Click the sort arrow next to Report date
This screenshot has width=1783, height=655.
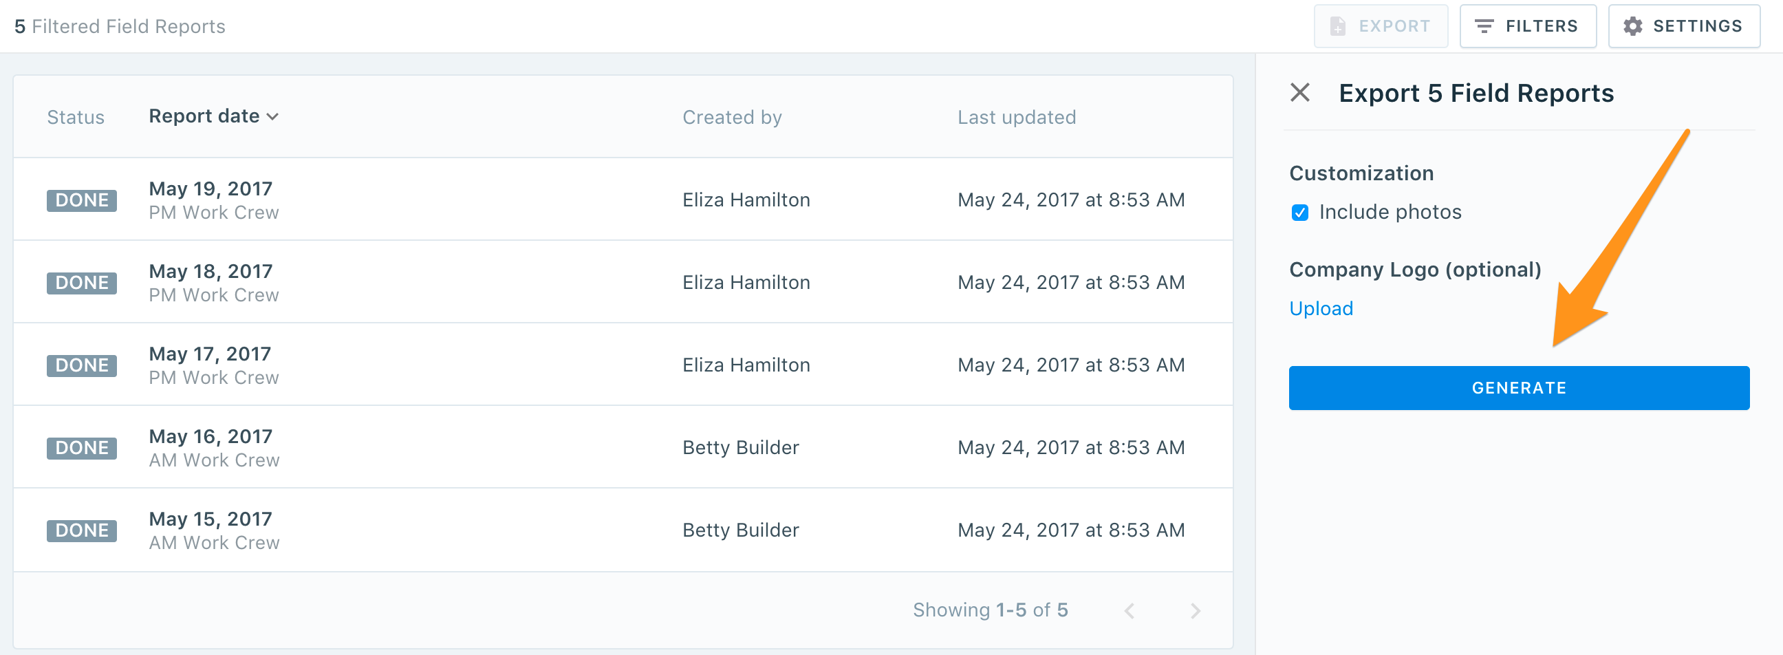tap(272, 116)
